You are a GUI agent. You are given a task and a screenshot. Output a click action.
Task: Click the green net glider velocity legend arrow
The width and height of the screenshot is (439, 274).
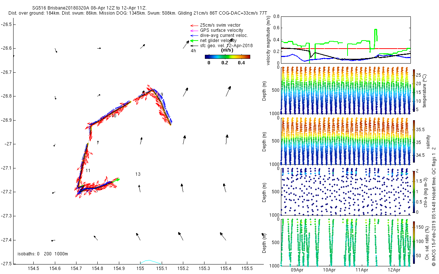pyautogui.click(x=194, y=41)
